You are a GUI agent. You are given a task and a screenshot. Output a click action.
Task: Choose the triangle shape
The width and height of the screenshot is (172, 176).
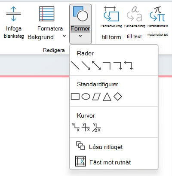pyautogui.click(x=107, y=97)
